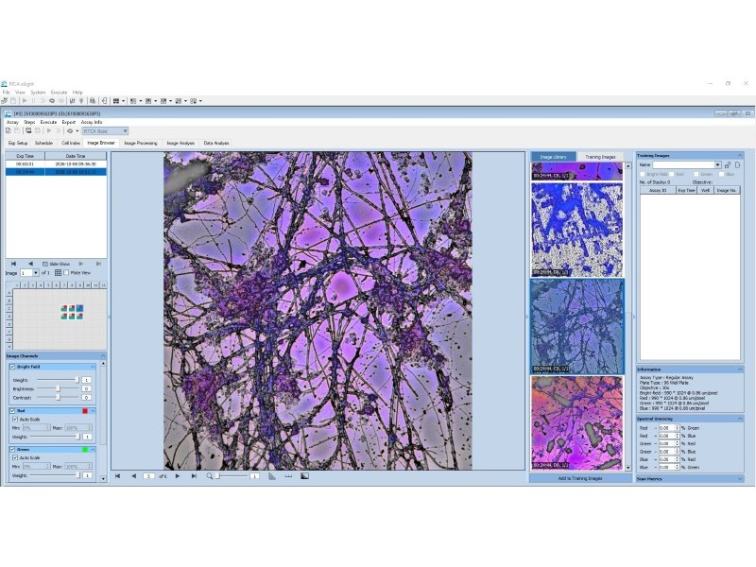This screenshot has height=567, width=756.
Task: Click the new training set icon beside Name
Action: (738, 164)
